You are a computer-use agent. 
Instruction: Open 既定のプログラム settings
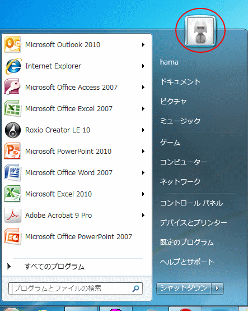coord(186,242)
